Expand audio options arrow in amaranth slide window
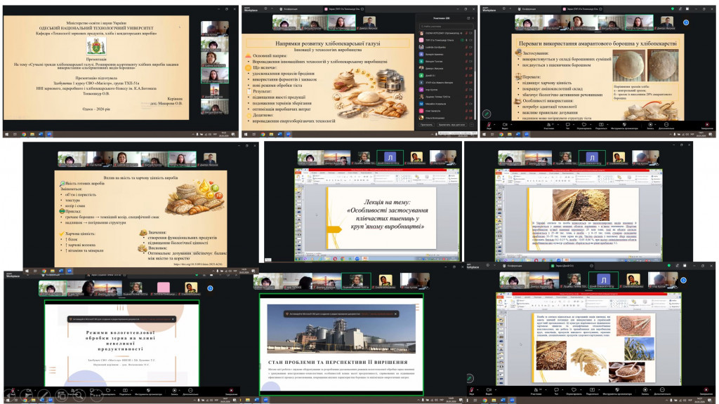 pos(495,125)
